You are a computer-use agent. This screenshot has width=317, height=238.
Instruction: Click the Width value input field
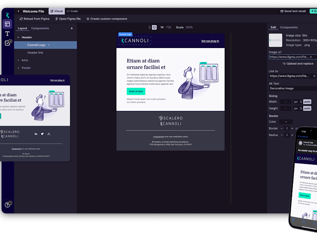click(x=285, y=102)
